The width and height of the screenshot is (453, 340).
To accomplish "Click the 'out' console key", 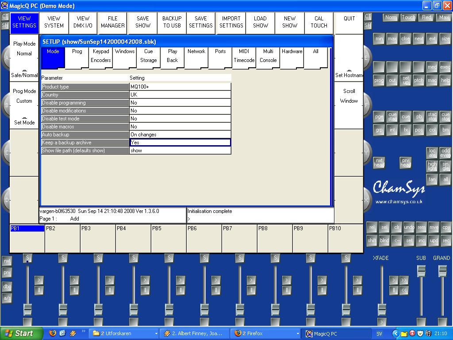I will (392, 81).
